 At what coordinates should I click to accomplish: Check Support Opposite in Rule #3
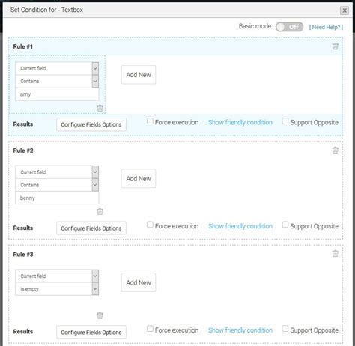tap(285, 329)
